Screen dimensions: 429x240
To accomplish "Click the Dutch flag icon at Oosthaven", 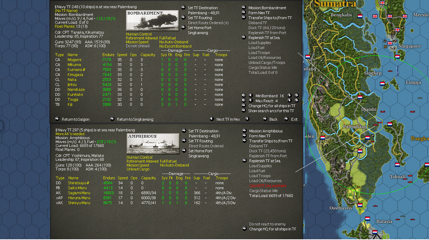I will coord(360,205).
